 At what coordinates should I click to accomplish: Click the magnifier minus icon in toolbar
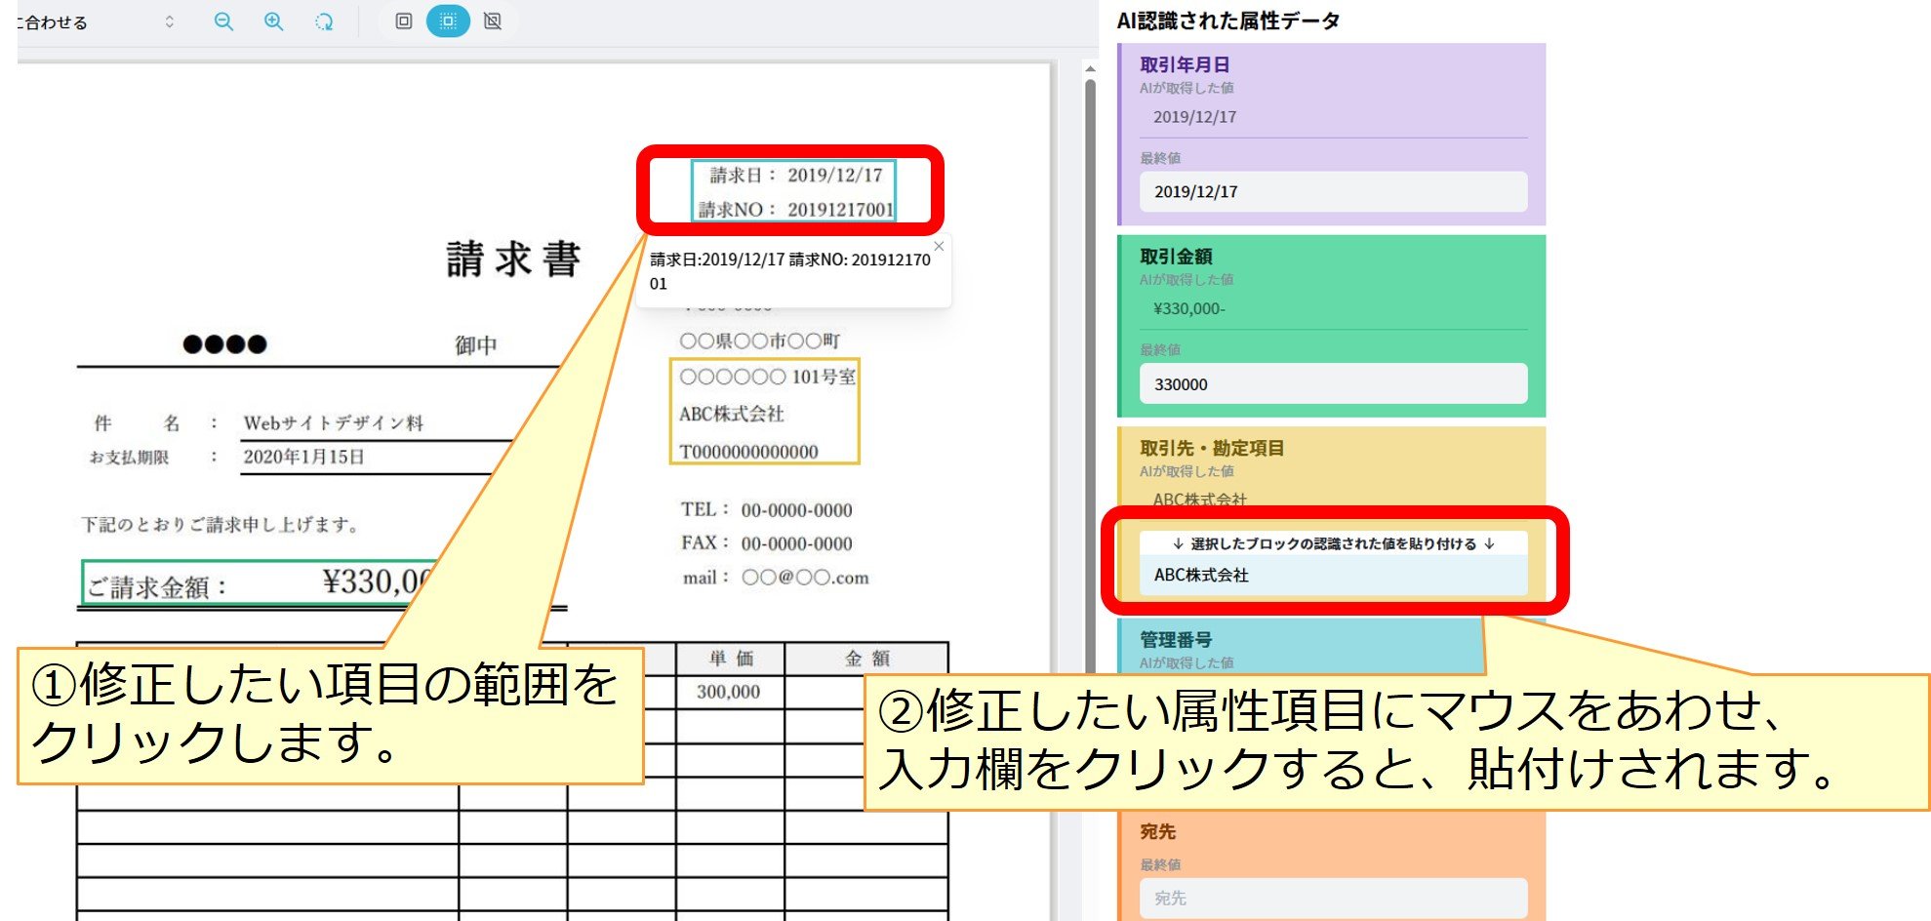pyautogui.click(x=224, y=21)
